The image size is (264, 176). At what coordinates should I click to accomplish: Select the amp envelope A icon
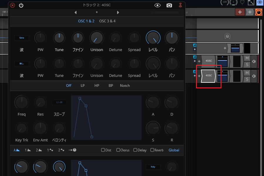click(x=16, y=150)
